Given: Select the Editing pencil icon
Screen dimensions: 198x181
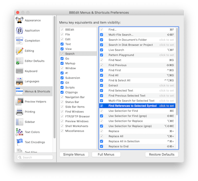Looking at the screenshot, I should pos(20,51).
